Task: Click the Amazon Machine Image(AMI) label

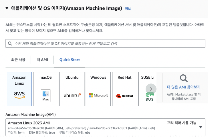Action: pos(31,114)
